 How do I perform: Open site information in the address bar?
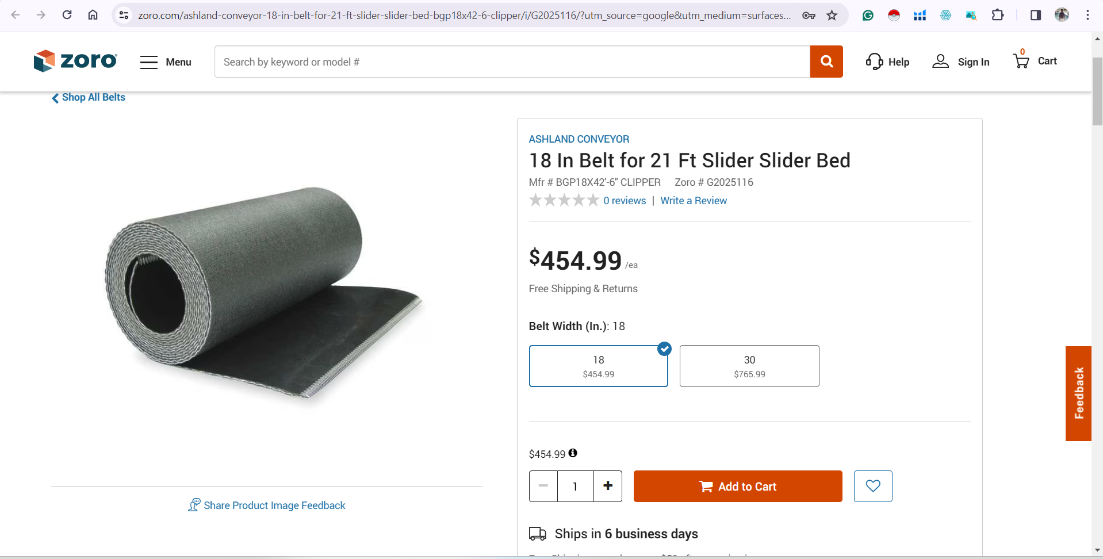click(x=124, y=16)
